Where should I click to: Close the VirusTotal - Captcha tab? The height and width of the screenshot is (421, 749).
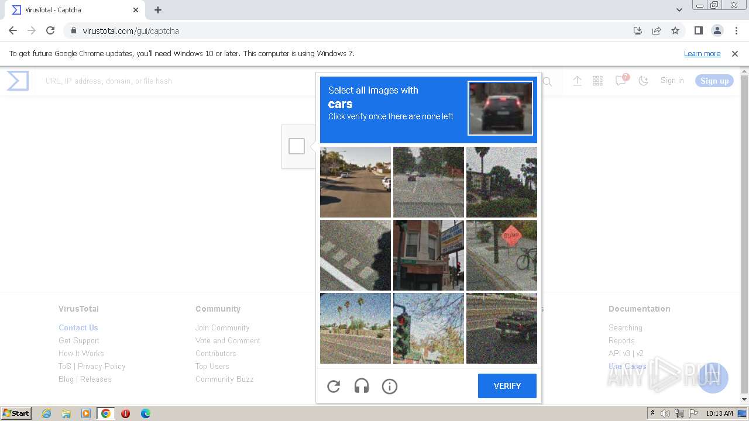(136, 10)
